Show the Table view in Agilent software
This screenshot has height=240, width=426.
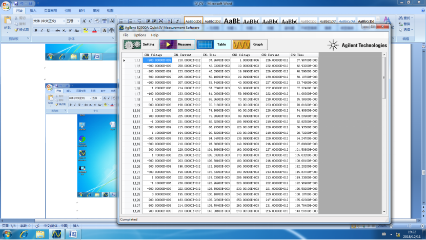point(213,44)
